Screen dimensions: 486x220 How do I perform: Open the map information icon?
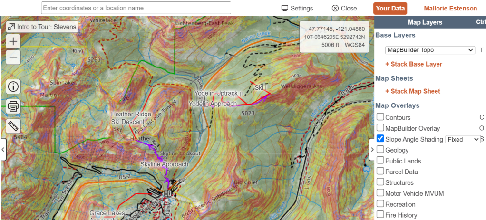13,86
